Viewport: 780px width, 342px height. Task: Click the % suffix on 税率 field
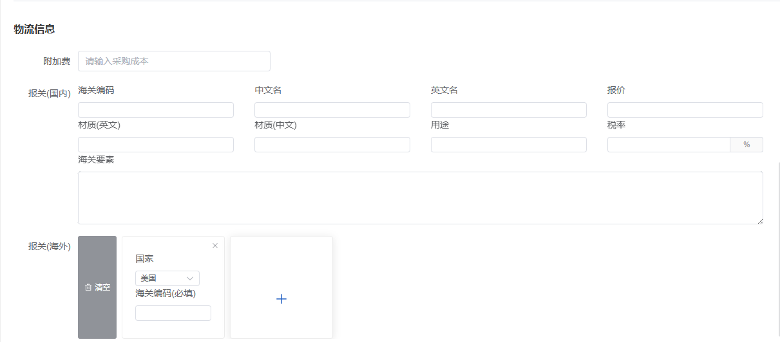(747, 145)
